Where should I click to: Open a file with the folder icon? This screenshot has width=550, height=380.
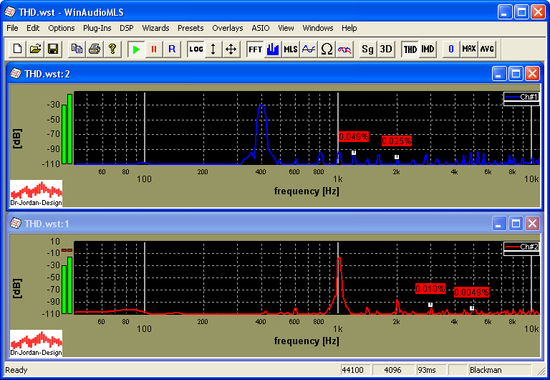(x=35, y=49)
